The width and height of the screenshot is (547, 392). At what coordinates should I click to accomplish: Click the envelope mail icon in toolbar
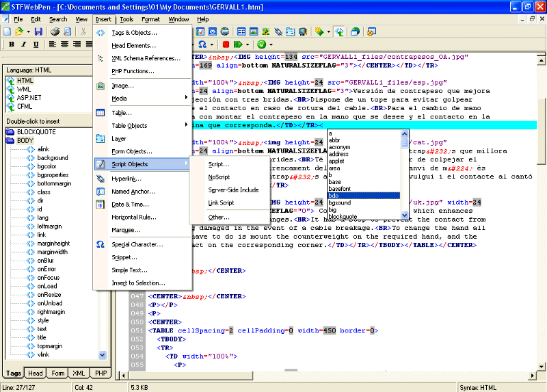[x=213, y=31]
